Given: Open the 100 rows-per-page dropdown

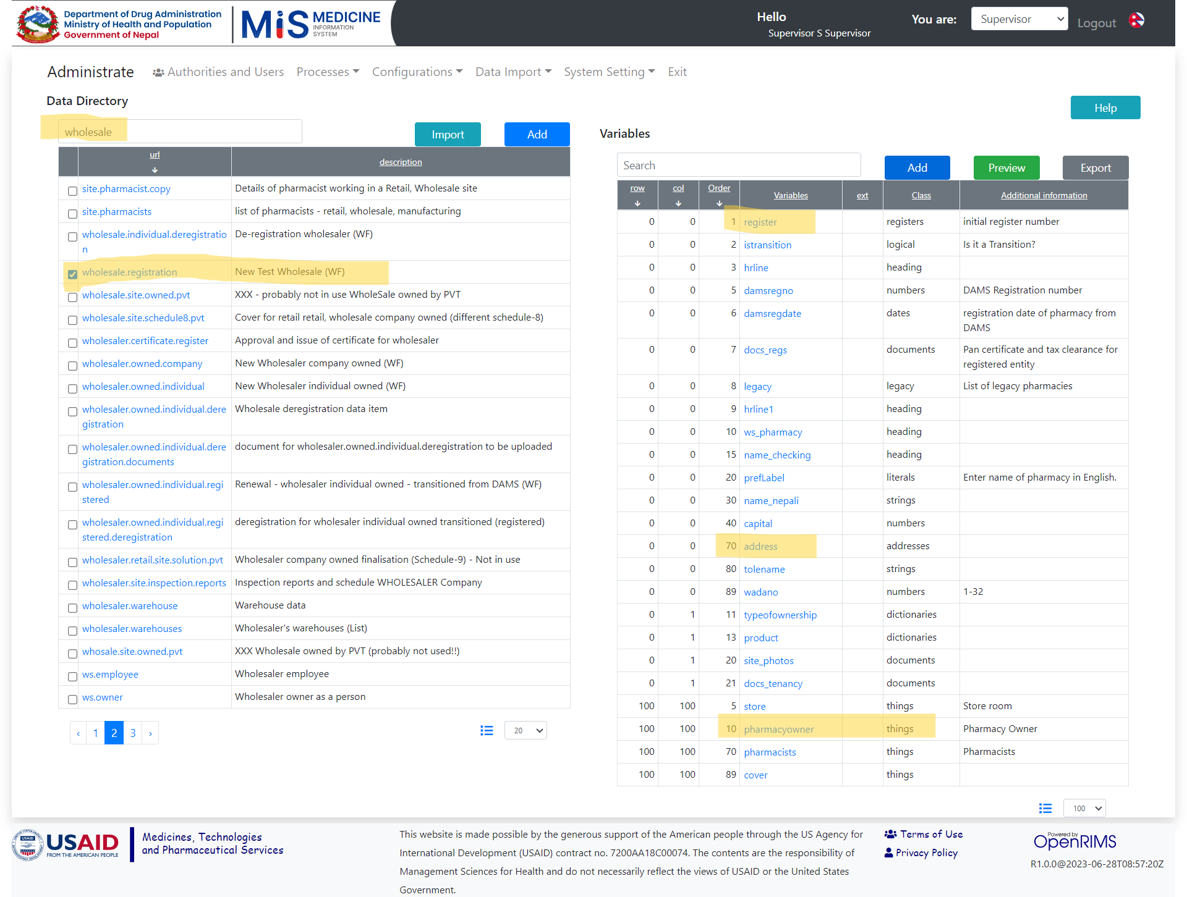Looking at the screenshot, I should [x=1084, y=808].
